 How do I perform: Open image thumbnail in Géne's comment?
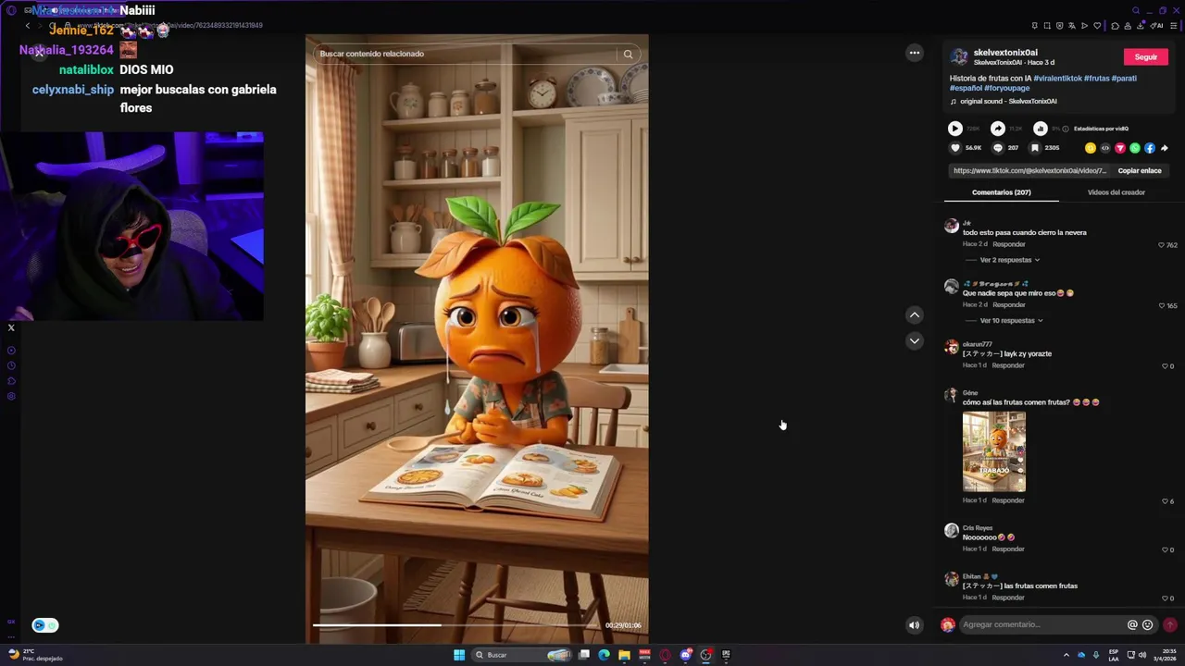click(x=994, y=451)
